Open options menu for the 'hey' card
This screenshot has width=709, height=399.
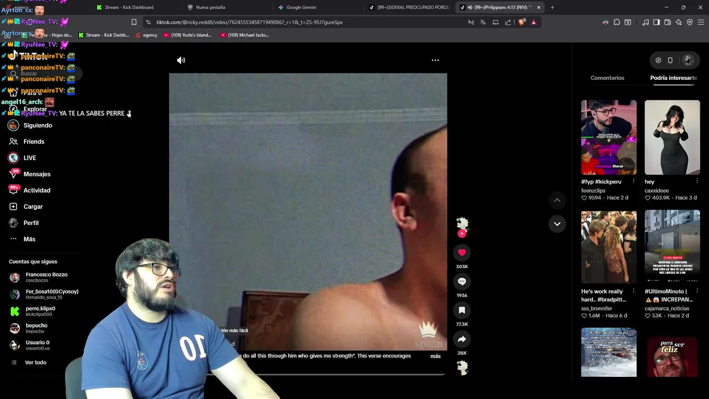pyautogui.click(x=697, y=181)
